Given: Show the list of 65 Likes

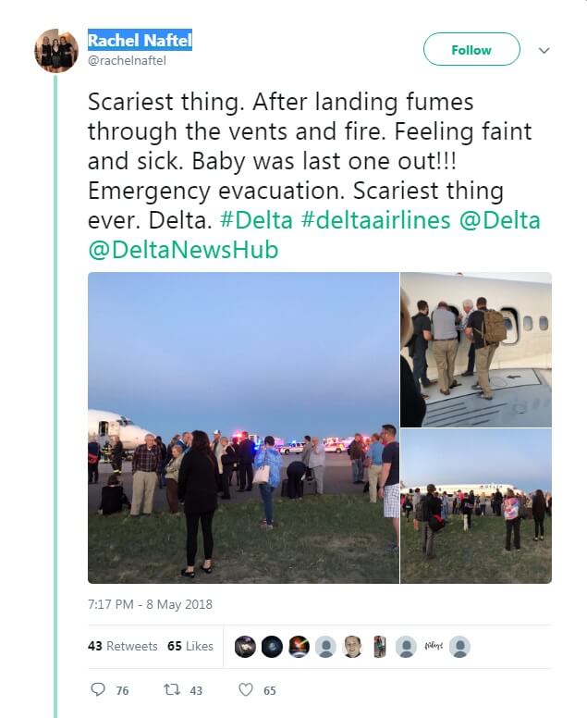Looking at the screenshot, I should pyautogui.click(x=190, y=646).
